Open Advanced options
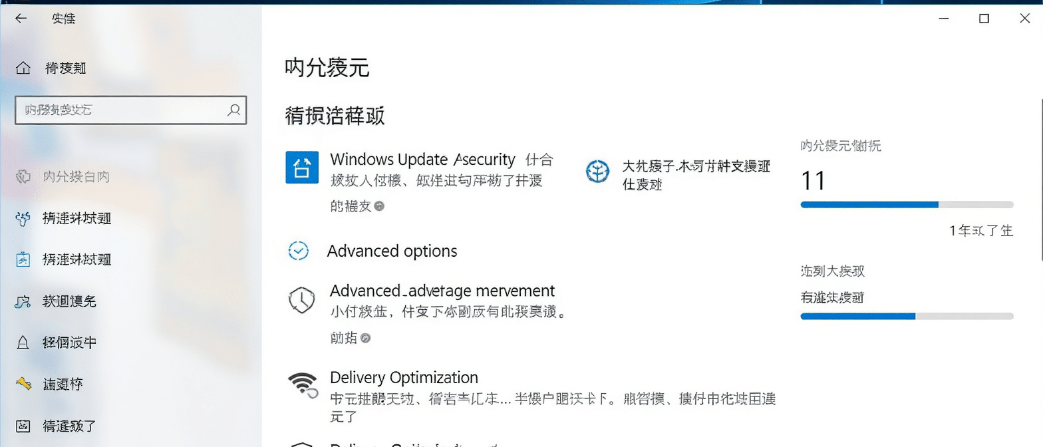Image resolution: width=1043 pixels, height=447 pixels. click(x=392, y=251)
